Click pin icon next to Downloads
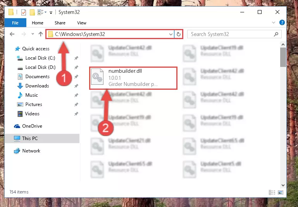The width and height of the screenshot is (298, 207). (76, 86)
